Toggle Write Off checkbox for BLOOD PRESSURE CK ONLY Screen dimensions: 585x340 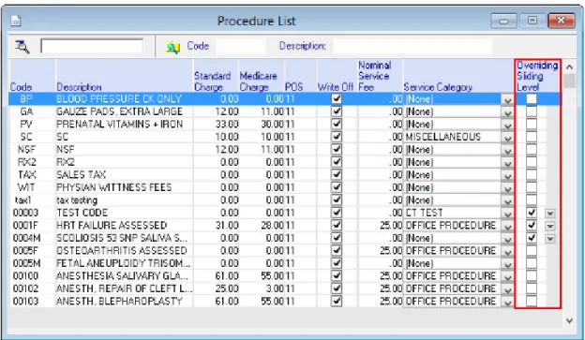coord(337,98)
